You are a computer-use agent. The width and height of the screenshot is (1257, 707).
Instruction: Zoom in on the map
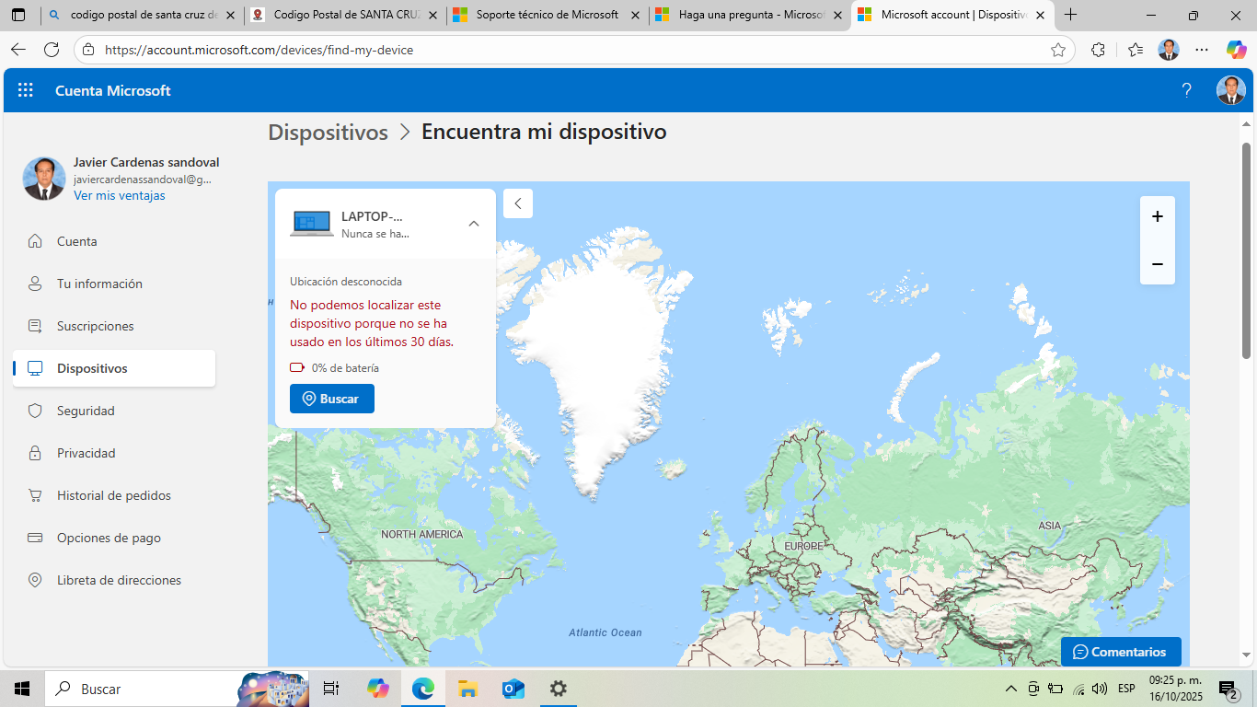1158,216
